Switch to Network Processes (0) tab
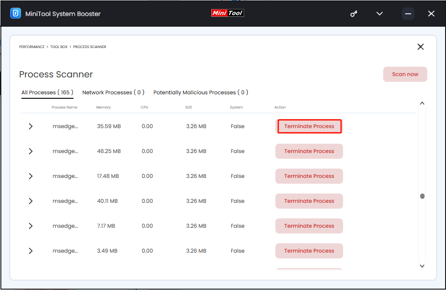The height and width of the screenshot is (290, 446). tap(113, 93)
